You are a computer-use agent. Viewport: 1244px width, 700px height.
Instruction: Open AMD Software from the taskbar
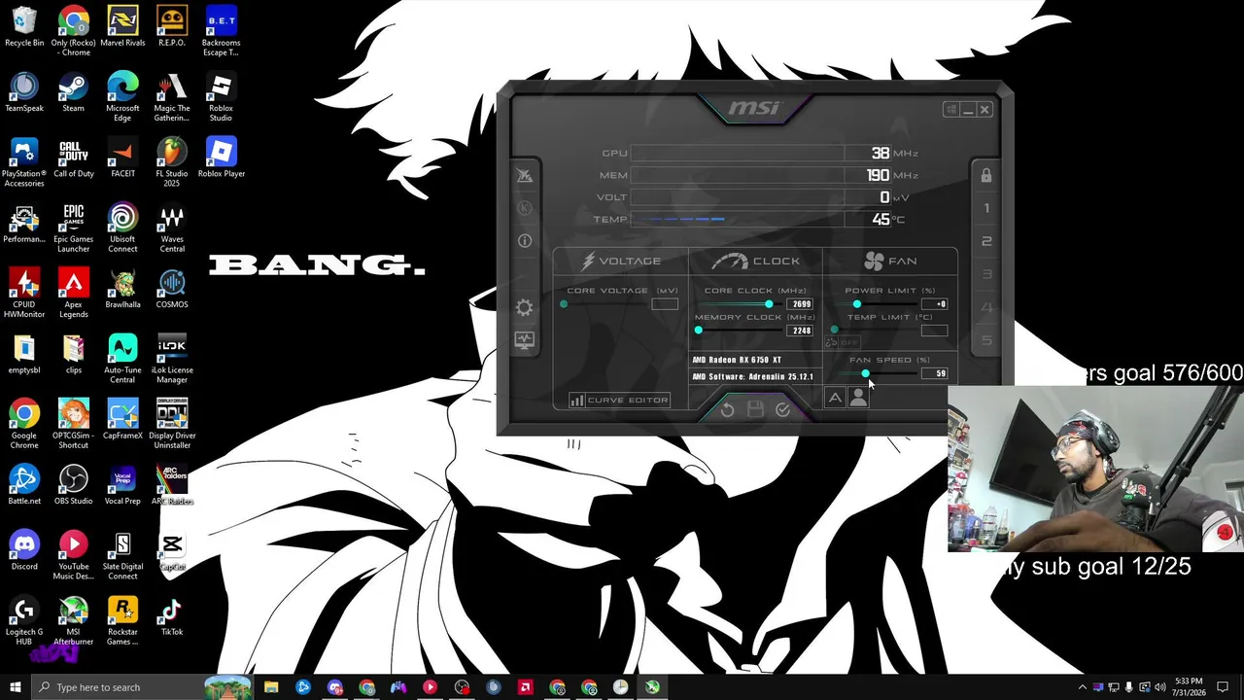(x=526, y=687)
